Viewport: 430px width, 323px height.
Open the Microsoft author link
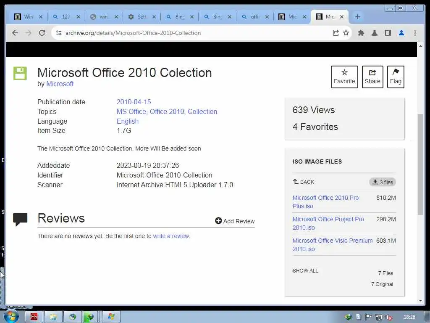pyautogui.click(x=60, y=84)
